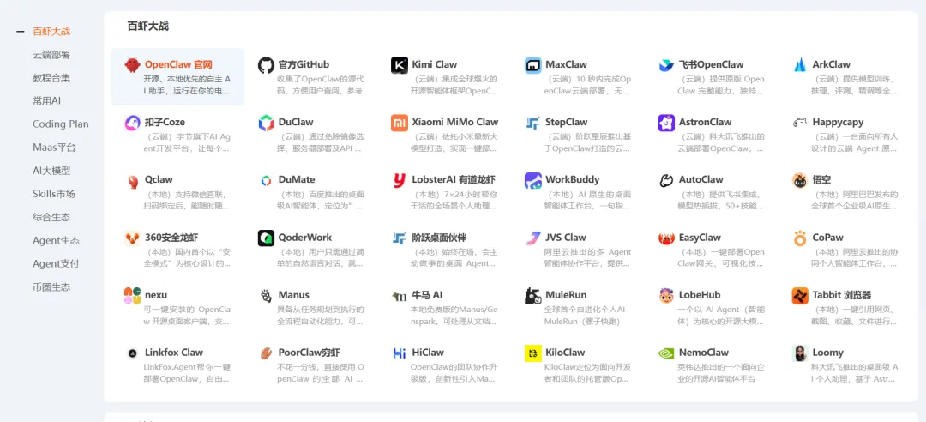Viewport: 926px width, 422px height.
Task: Select AI大模型 in the sidebar
Action: tap(51, 171)
